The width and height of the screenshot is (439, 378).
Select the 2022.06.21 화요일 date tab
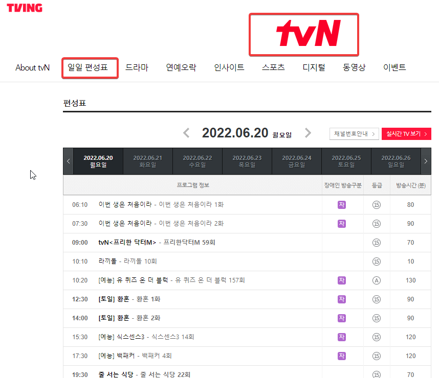(x=148, y=161)
